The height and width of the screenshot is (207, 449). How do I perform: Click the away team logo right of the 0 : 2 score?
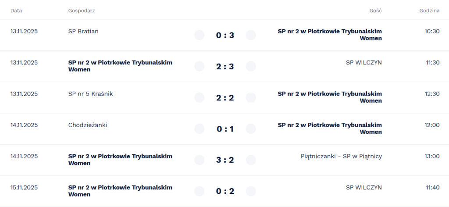[251, 191]
